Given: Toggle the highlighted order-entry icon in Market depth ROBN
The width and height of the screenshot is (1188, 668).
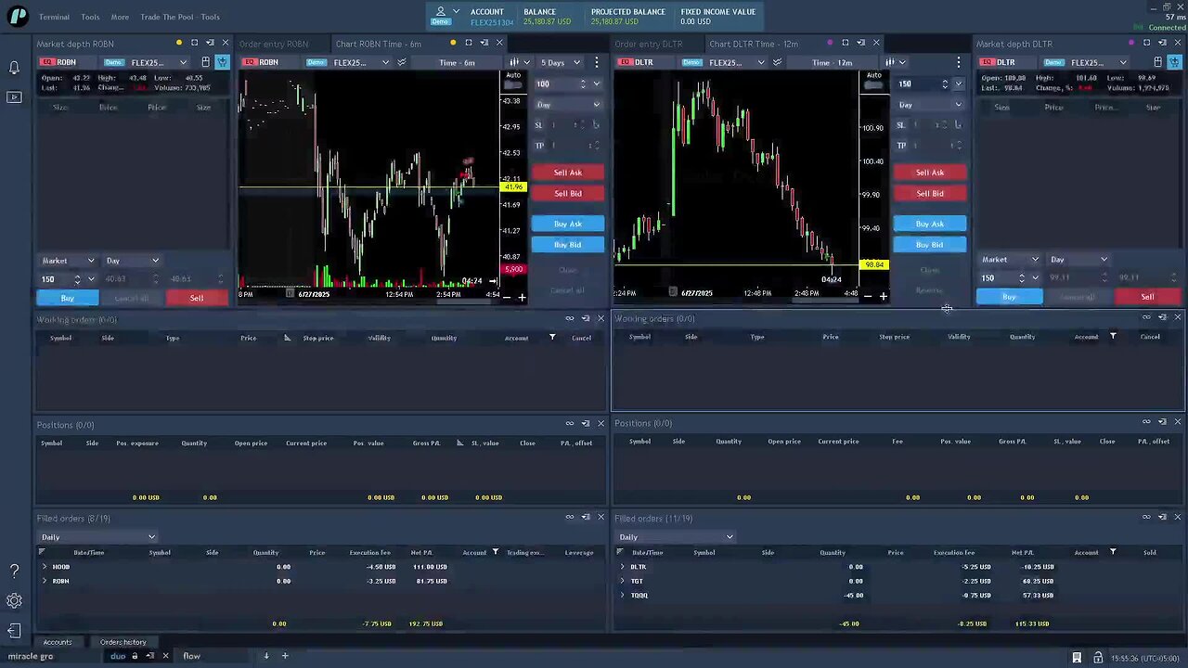Looking at the screenshot, I should coord(222,62).
